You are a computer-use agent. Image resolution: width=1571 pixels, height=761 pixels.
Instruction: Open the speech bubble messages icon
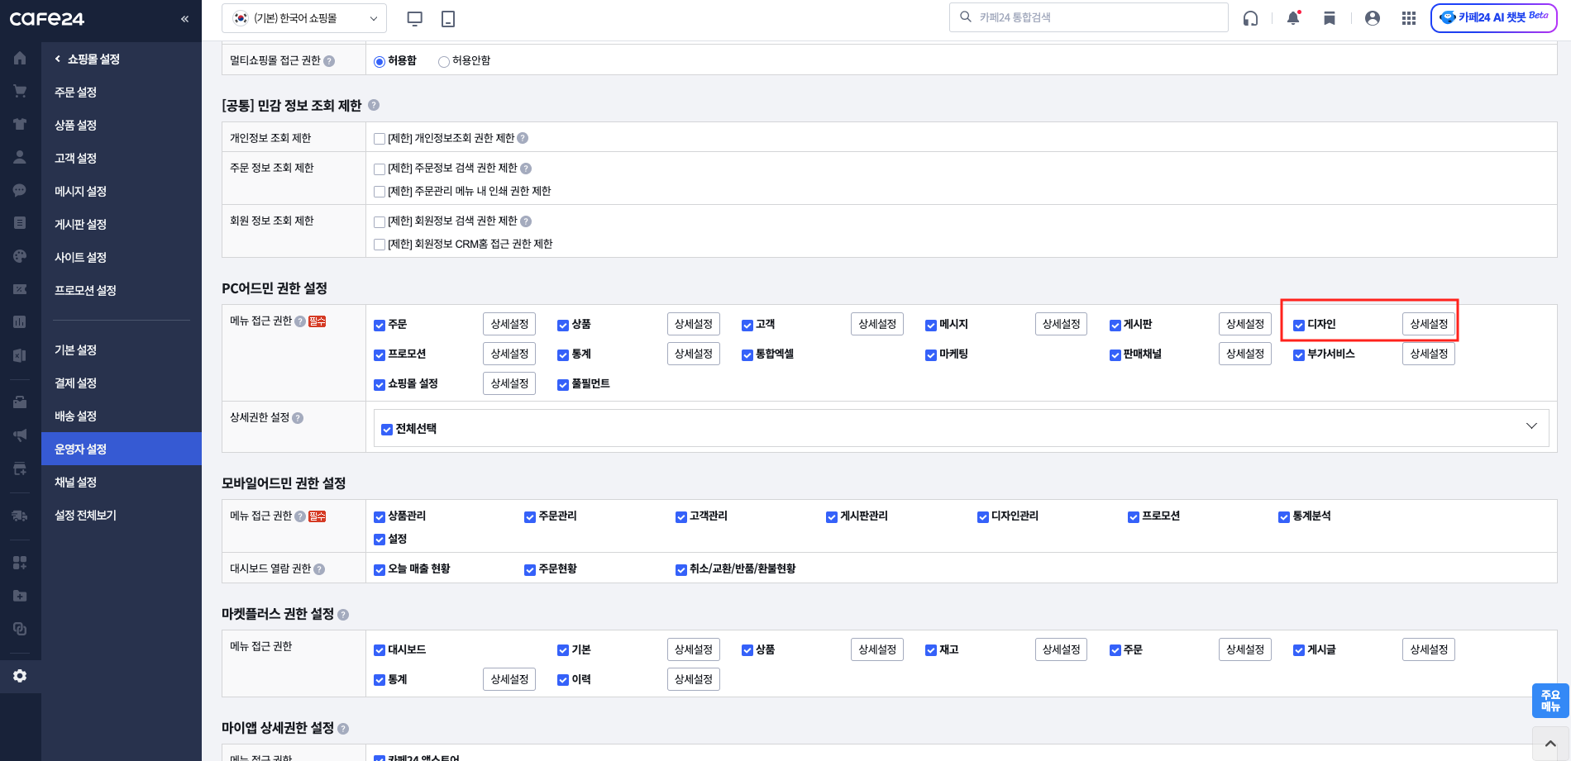tap(20, 190)
